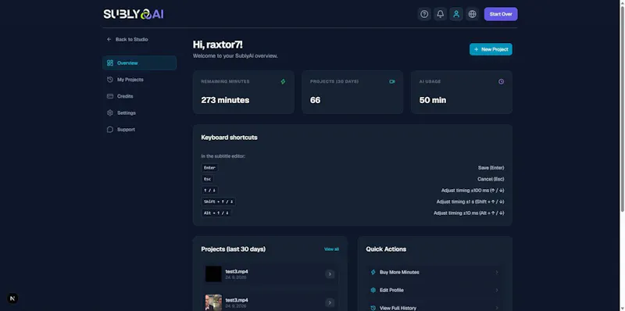Screen dimensions: 625x311
Task: Click the Next.js dev indicator icon
Action: pos(12,298)
